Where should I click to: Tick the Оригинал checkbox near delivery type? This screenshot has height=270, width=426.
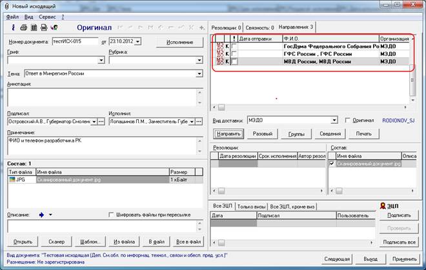coord(349,120)
